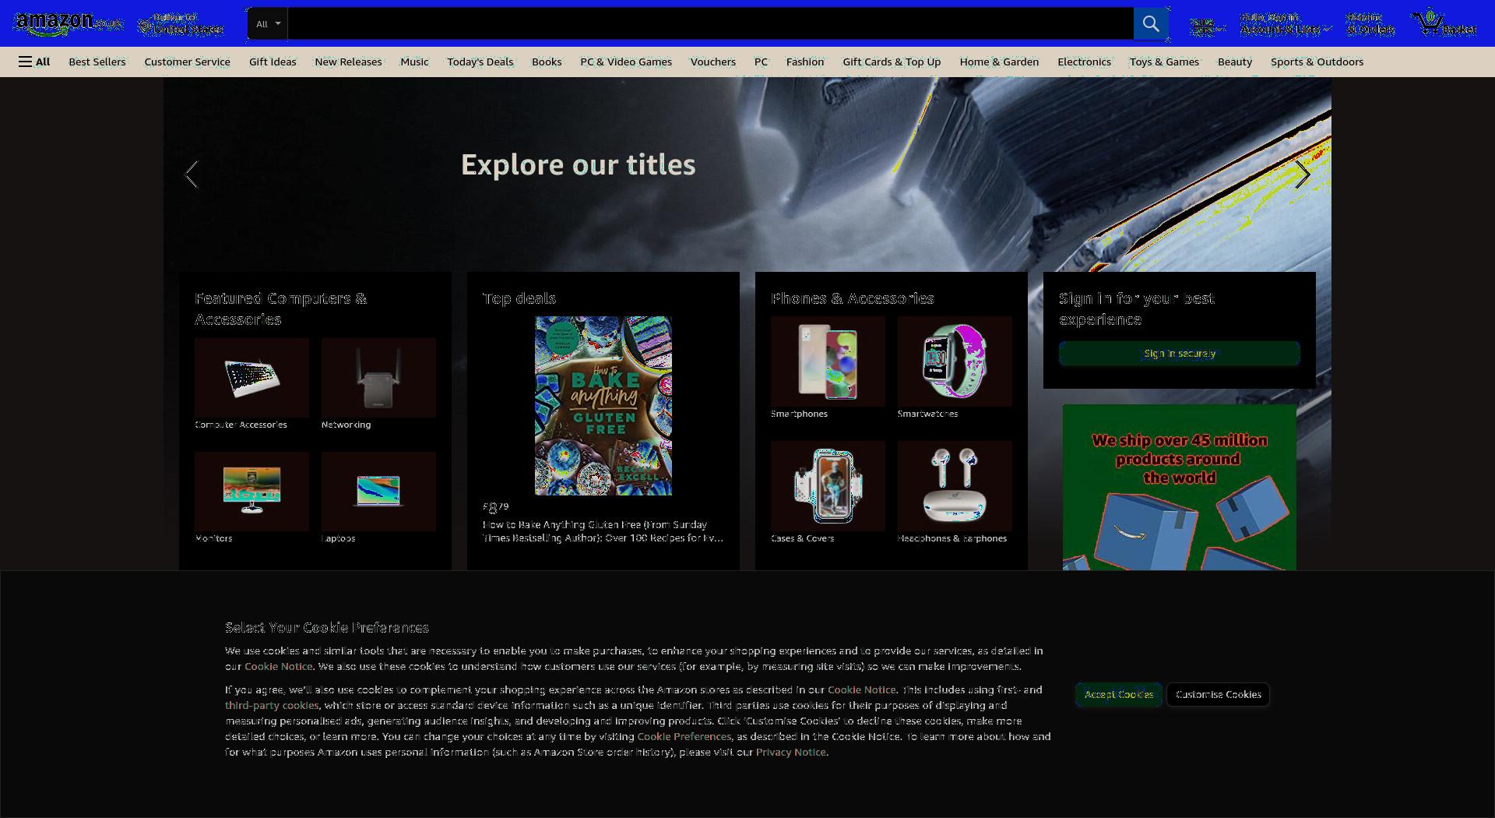Click the Monitors thumbnail
The height and width of the screenshot is (818, 1495).
(x=252, y=492)
